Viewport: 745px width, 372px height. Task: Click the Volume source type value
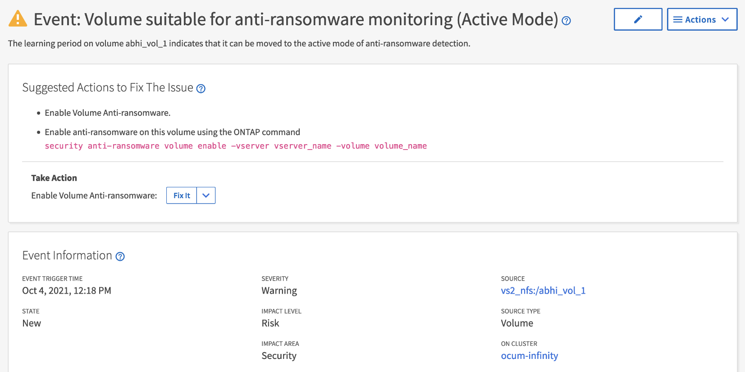517,323
